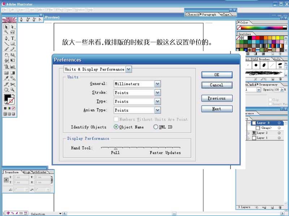Image resolution: width=289 pixels, height=216 pixels.
Task: Select Object Name radio button
Action: [116, 127]
